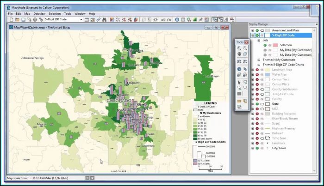Click the Undo arrow in toolbar
The width and height of the screenshot is (324, 186).
point(163,20)
